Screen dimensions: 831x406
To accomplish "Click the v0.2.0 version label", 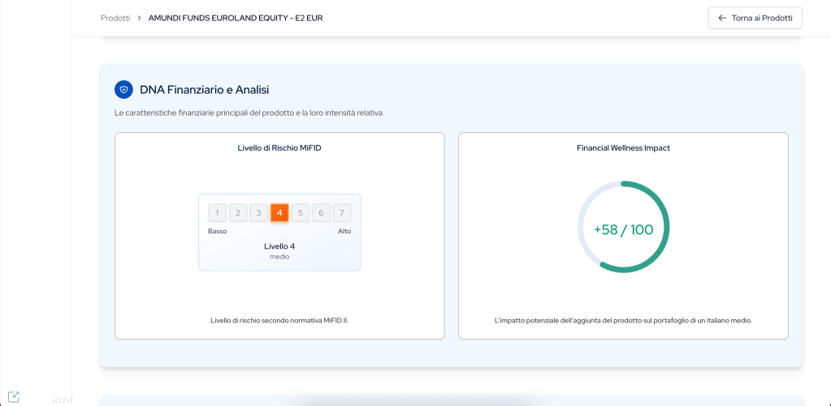I will pos(63,400).
